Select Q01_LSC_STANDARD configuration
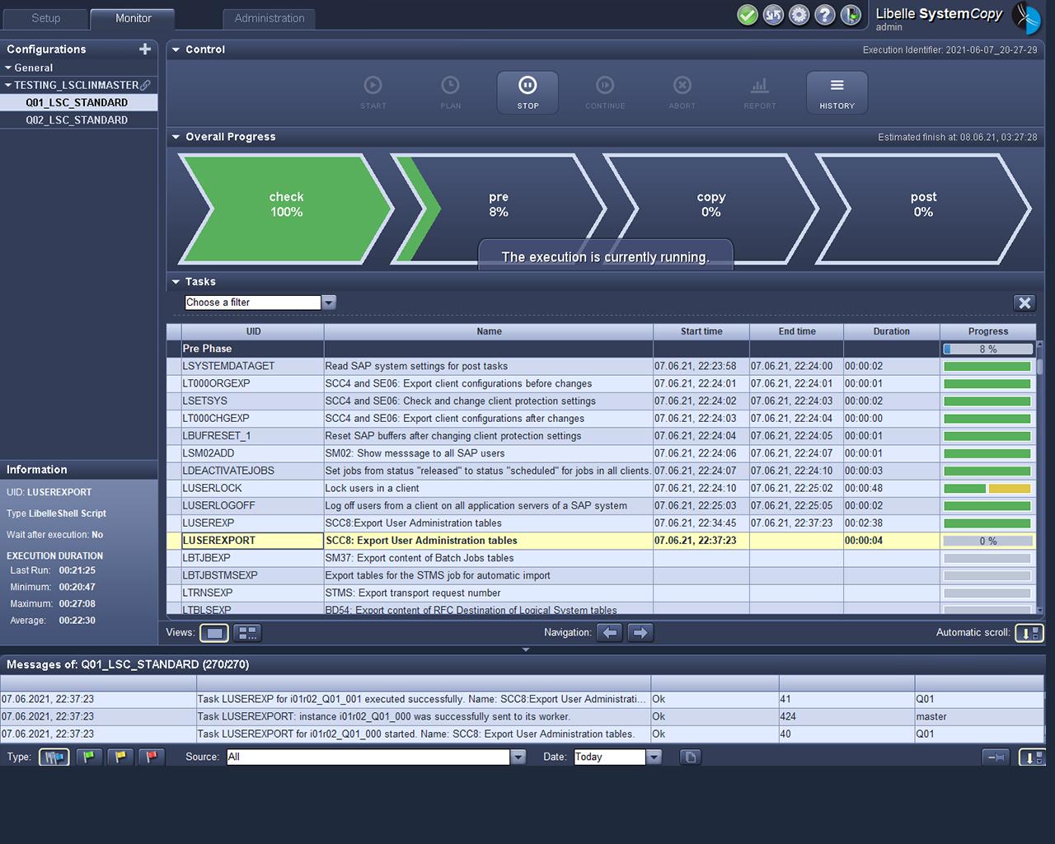Viewport: 1055px width, 844px height. tap(77, 102)
